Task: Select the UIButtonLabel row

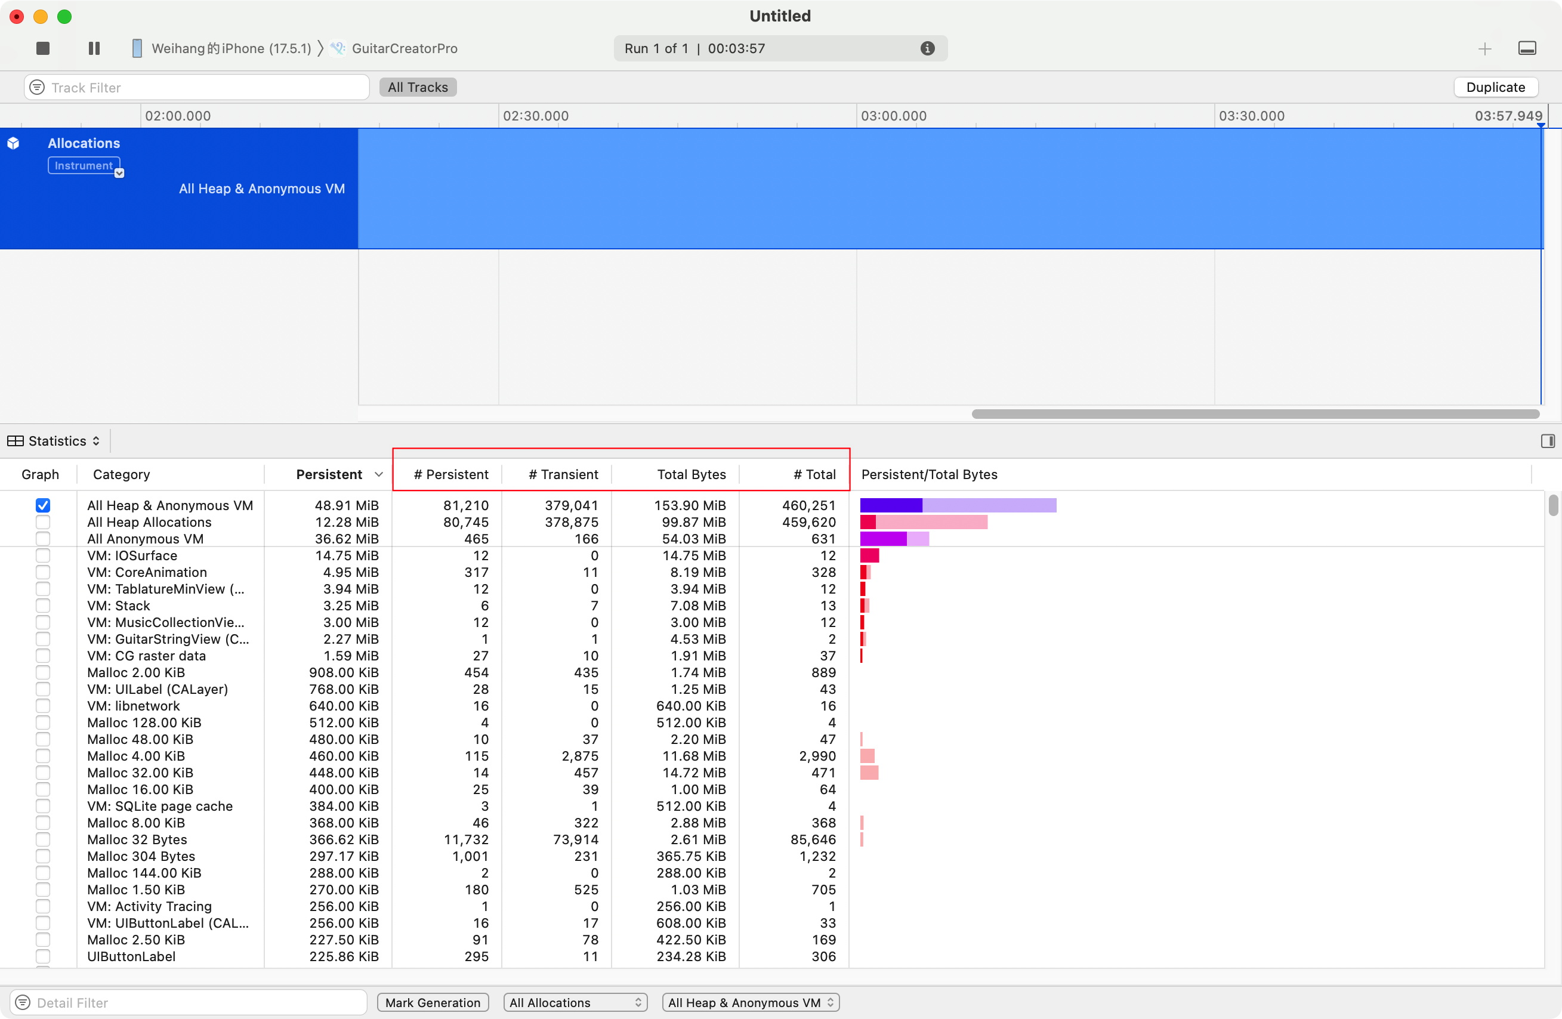Action: tap(771, 956)
